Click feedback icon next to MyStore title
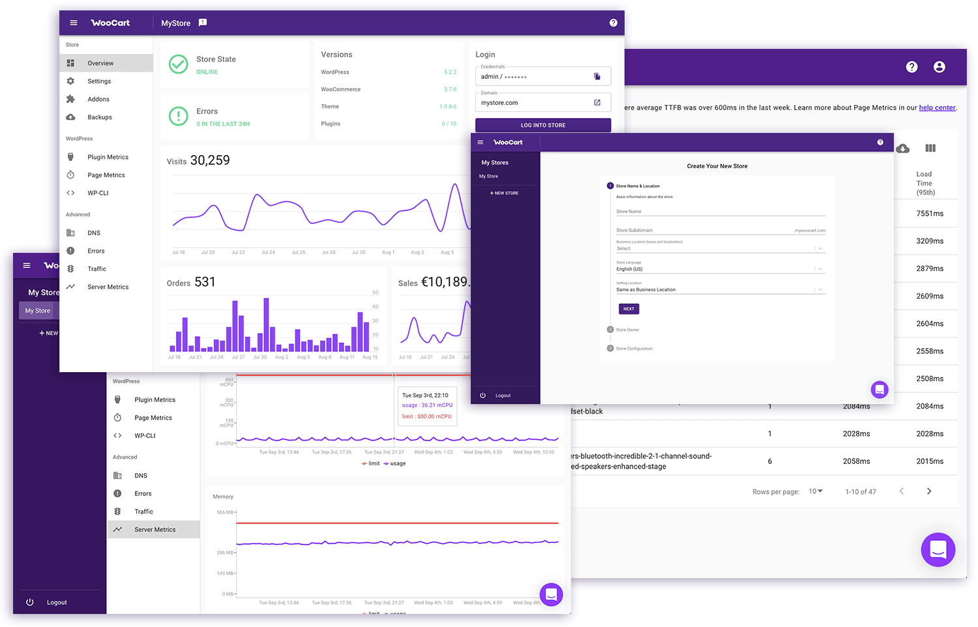Image resolution: width=978 pixels, height=627 pixels. (203, 23)
